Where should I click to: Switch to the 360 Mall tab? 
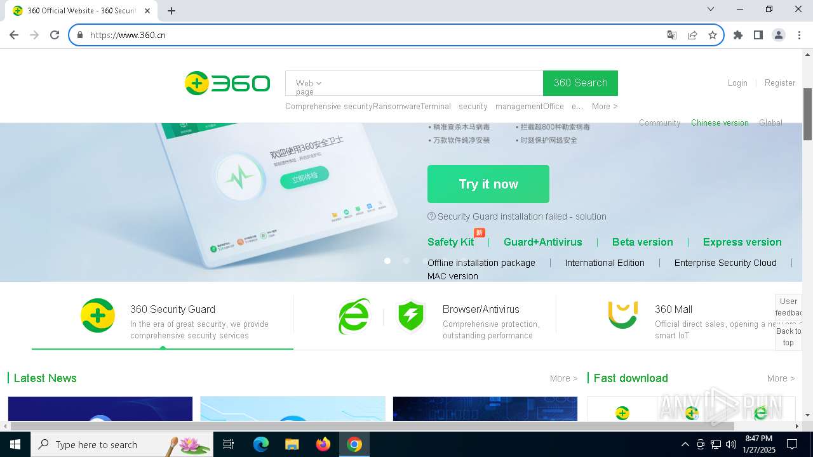678,322
